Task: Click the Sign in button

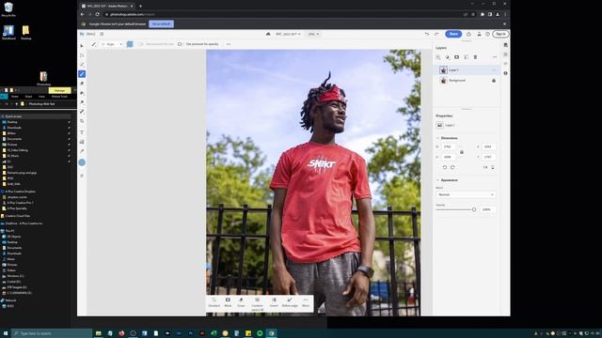Action: click(x=500, y=34)
